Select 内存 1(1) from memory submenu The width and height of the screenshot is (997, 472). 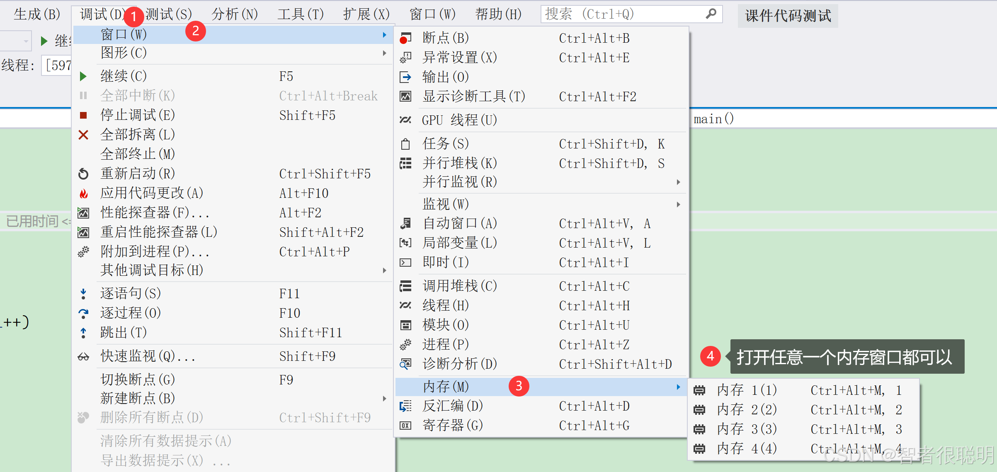click(746, 389)
